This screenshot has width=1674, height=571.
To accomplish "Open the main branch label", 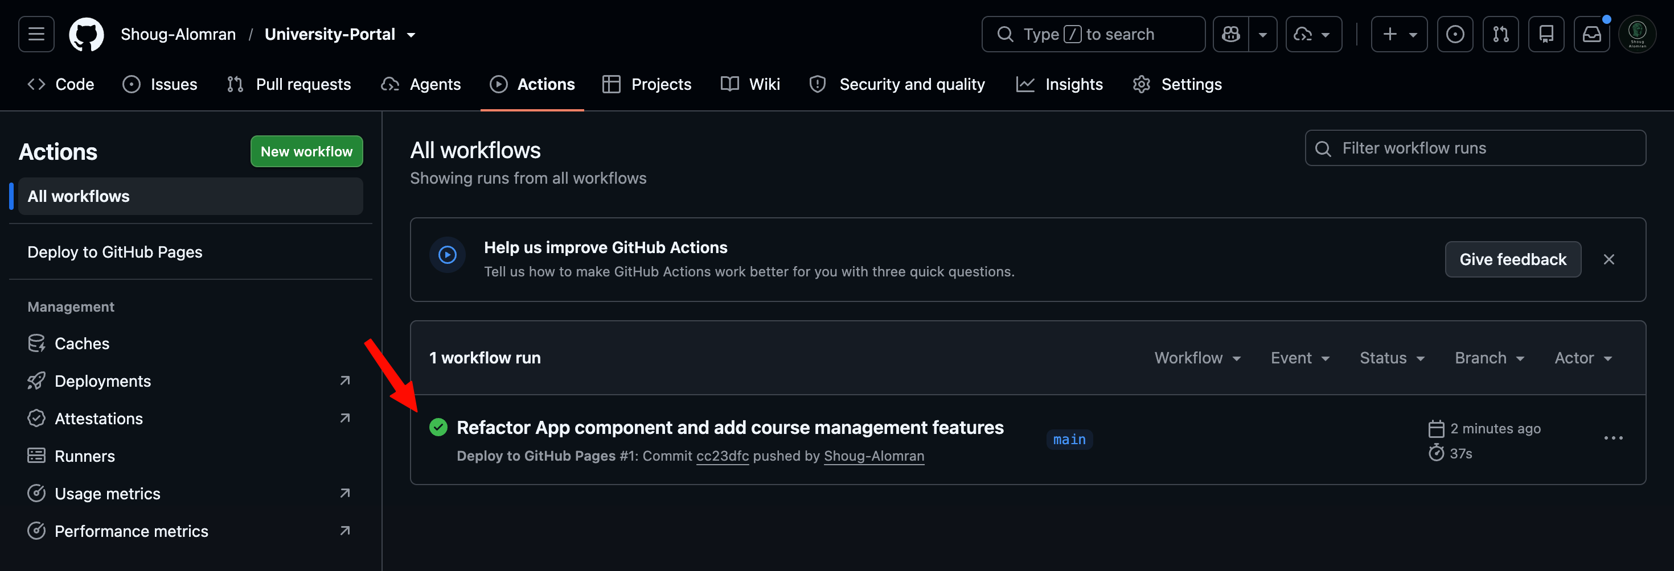I will pos(1069,440).
